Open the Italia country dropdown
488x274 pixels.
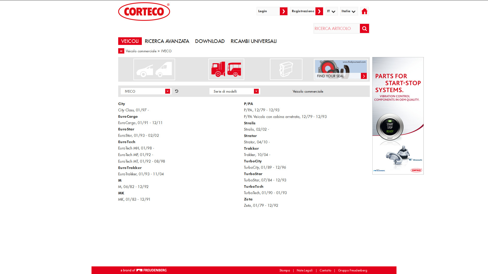(349, 11)
